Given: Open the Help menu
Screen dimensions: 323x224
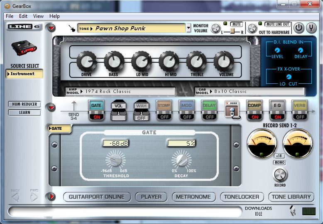Looking at the screenshot, I should (x=54, y=16).
